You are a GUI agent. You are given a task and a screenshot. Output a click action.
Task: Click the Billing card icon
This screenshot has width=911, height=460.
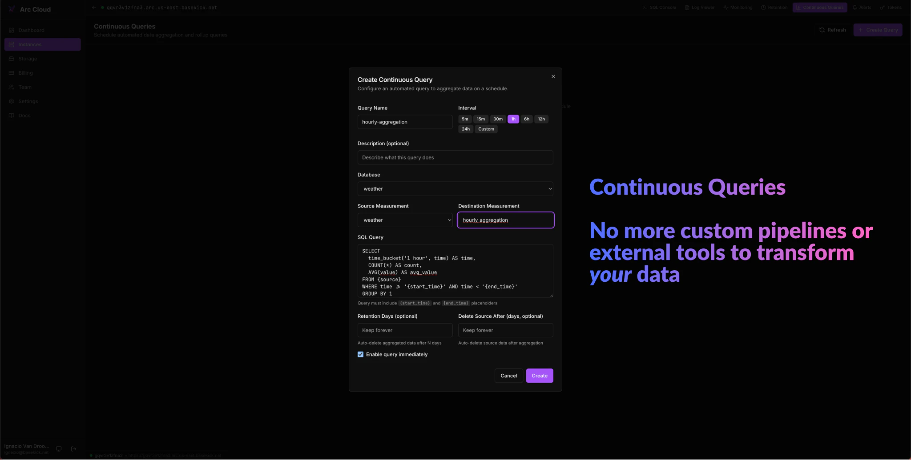click(x=12, y=73)
